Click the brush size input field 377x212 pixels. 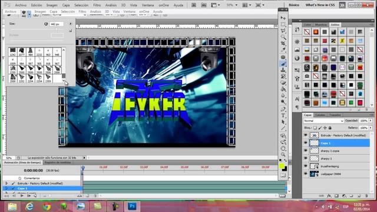click(57, 24)
